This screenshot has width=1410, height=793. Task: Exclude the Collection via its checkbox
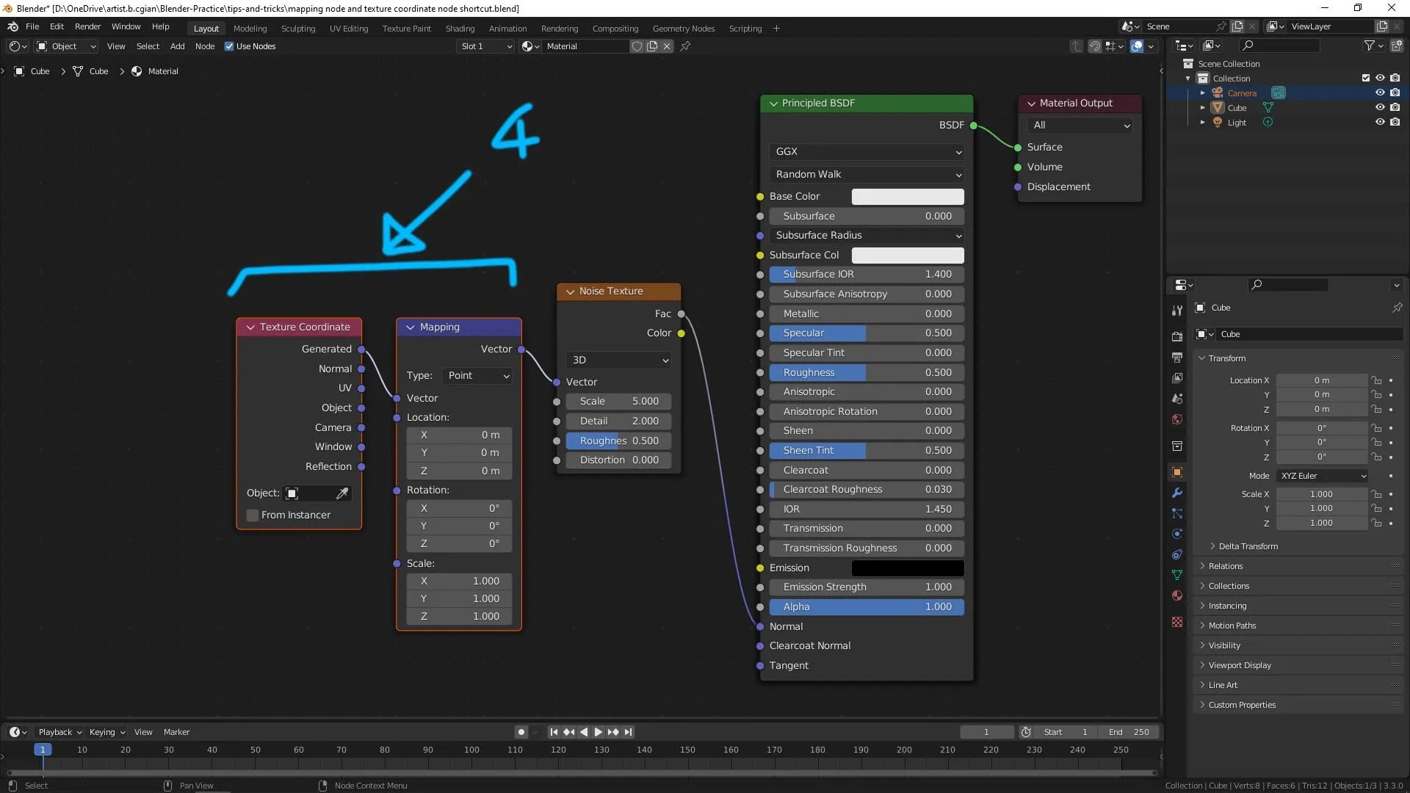(x=1366, y=78)
